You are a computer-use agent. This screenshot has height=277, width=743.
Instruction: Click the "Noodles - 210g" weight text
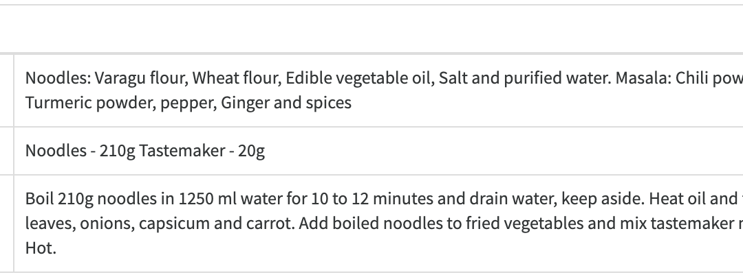[80, 151]
